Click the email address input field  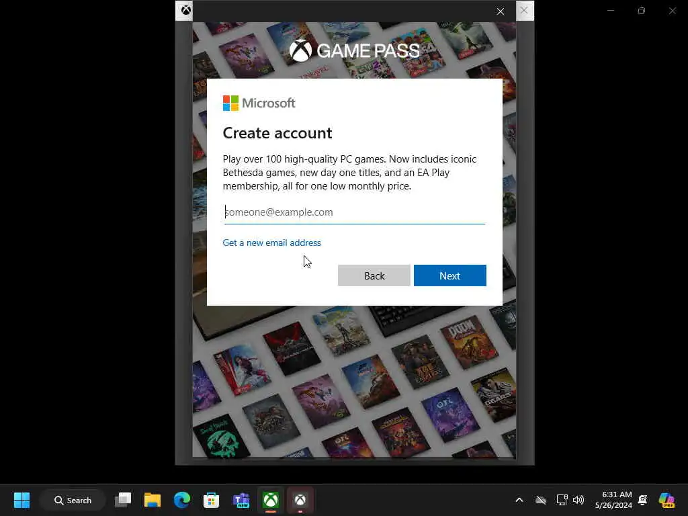355,212
